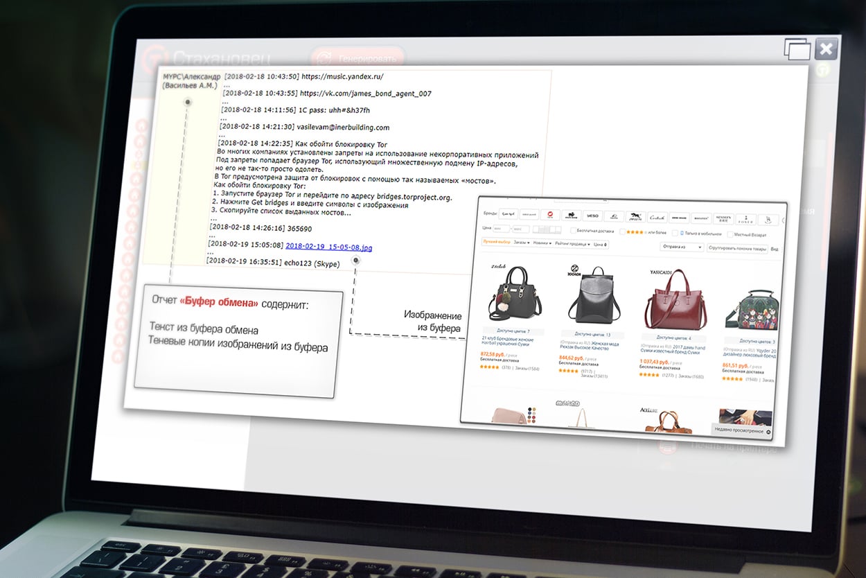Enable the Бесплатная доставка checkbox
866x578 pixels.
point(572,231)
